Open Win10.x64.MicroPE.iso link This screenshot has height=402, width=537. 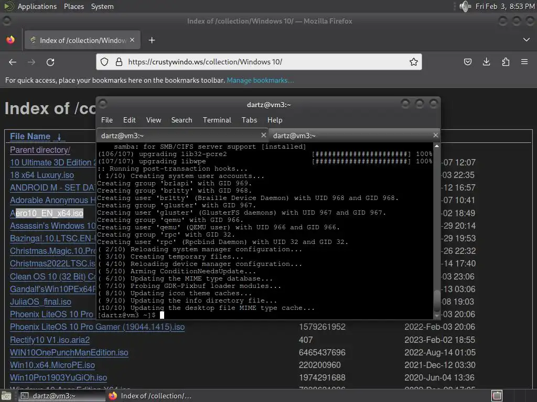(x=52, y=365)
